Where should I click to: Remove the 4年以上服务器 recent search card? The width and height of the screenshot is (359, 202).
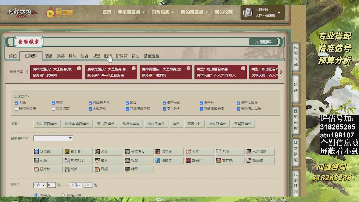(134, 68)
